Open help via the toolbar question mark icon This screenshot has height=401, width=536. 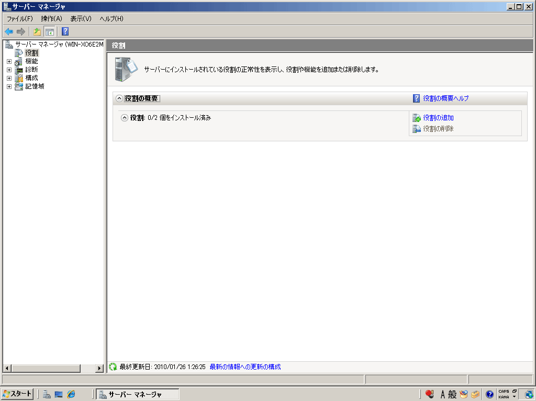coord(65,31)
